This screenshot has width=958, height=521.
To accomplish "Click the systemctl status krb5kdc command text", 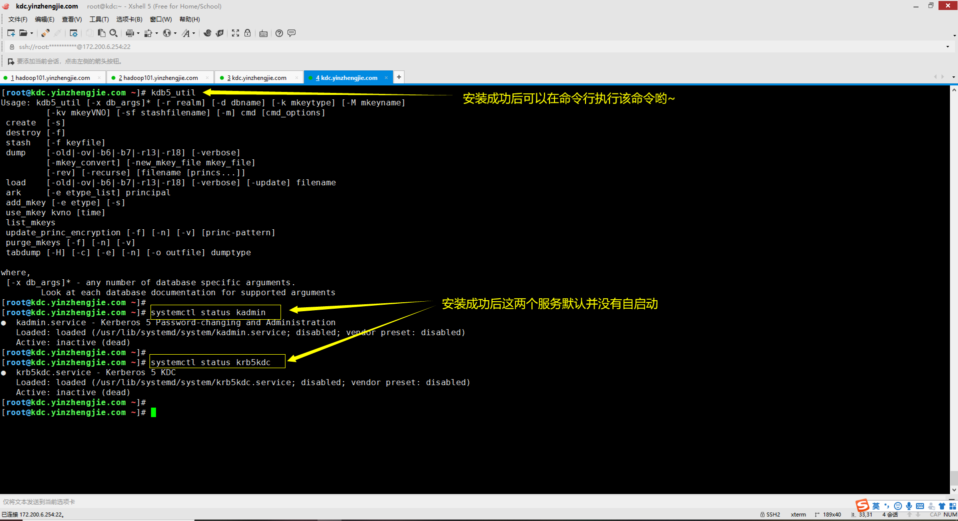I will [210, 363].
